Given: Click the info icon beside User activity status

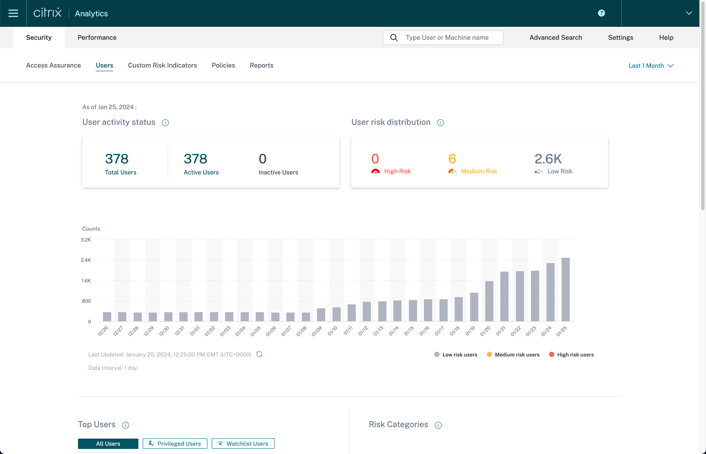Looking at the screenshot, I should point(165,123).
